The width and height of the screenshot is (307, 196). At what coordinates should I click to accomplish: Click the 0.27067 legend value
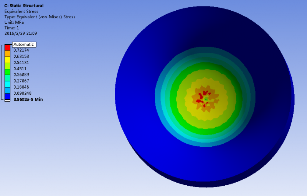point(21,81)
